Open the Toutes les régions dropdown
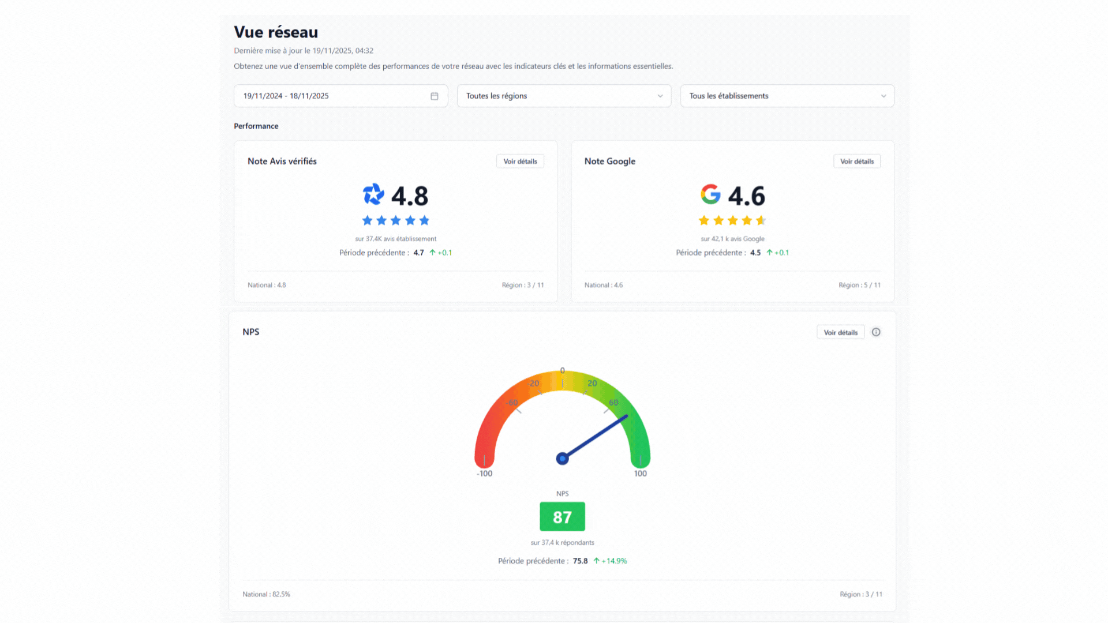Viewport: 1108px width, 623px height. coord(564,96)
